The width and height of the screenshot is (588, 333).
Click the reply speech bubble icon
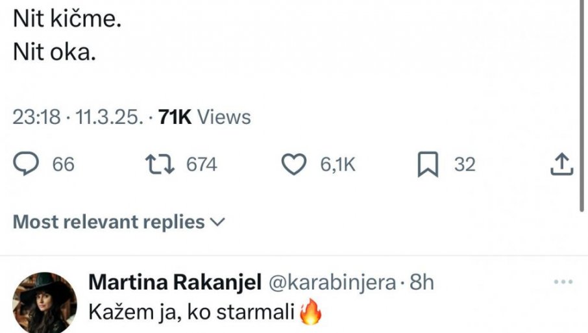[x=27, y=165]
